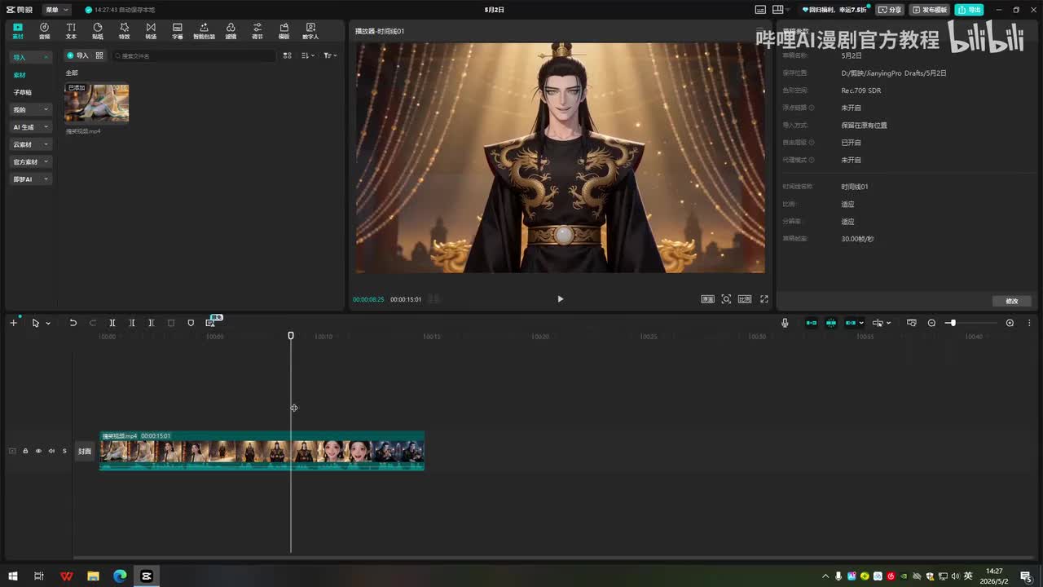The image size is (1043, 587).
Task: Click the 导出 export button
Action: click(970, 10)
